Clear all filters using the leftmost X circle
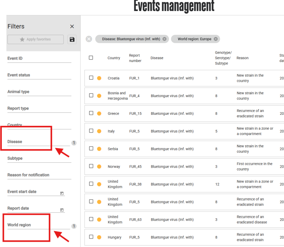 tap(89, 39)
